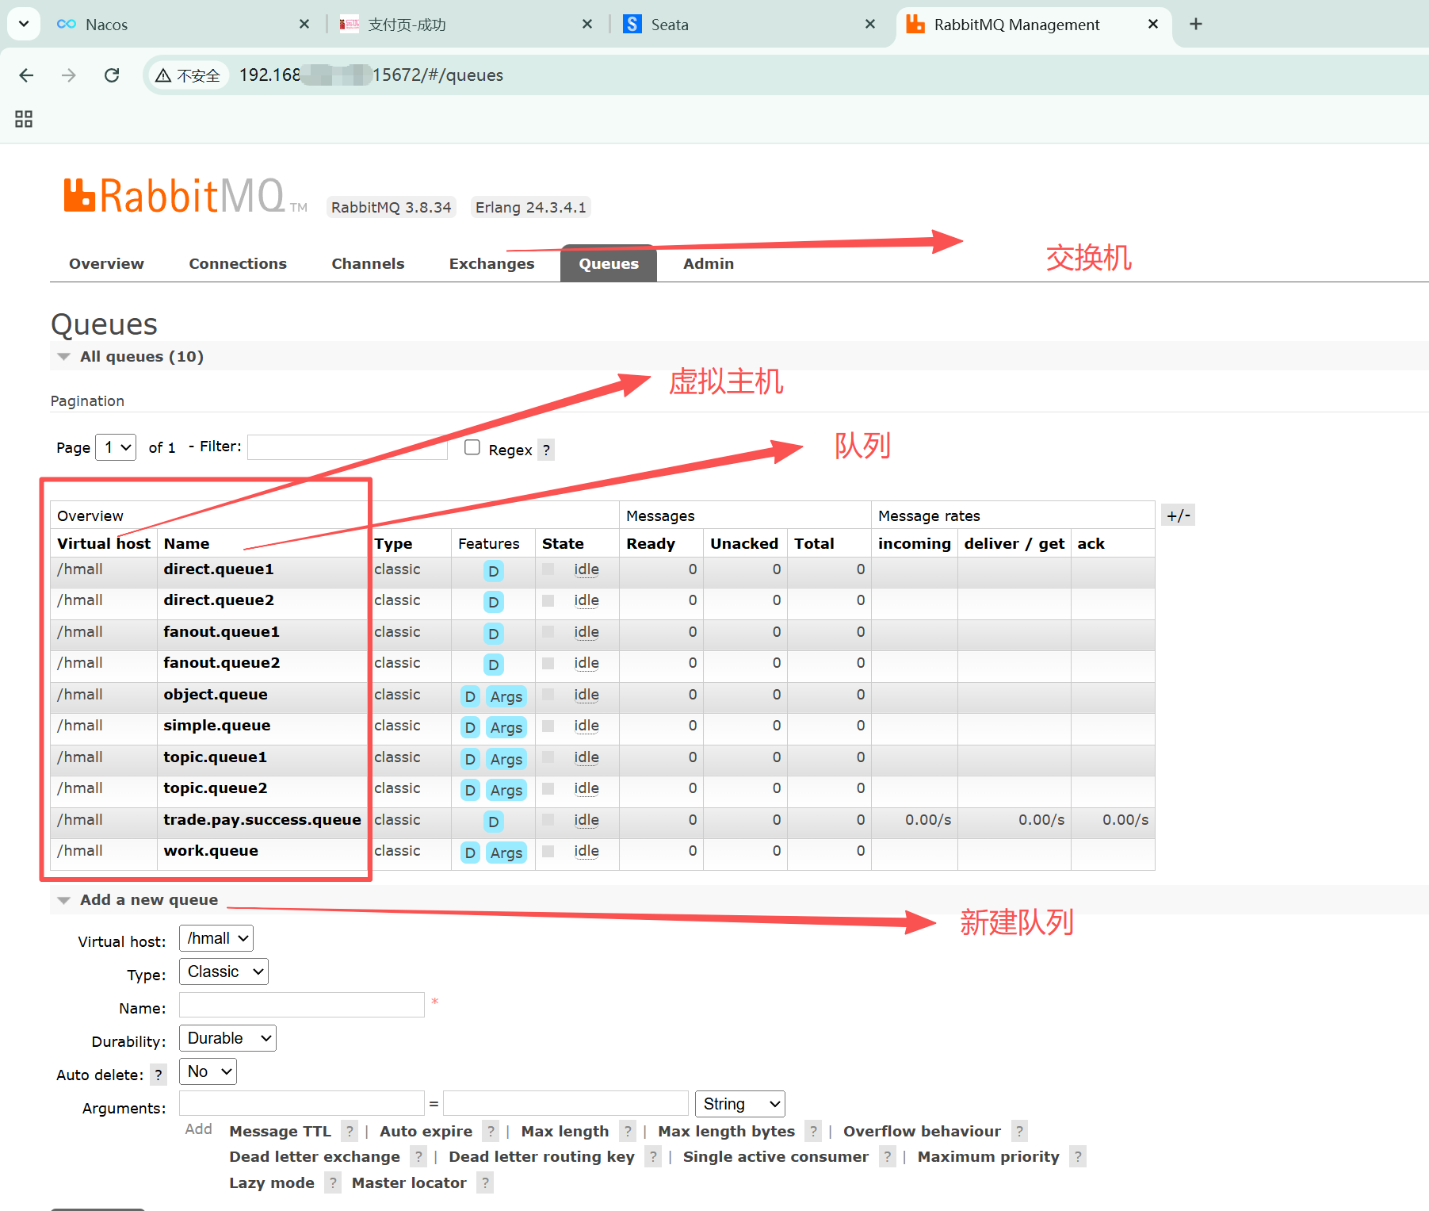Insert Dead letter exchange argument shortcut
The width and height of the screenshot is (1429, 1211).
[315, 1156]
